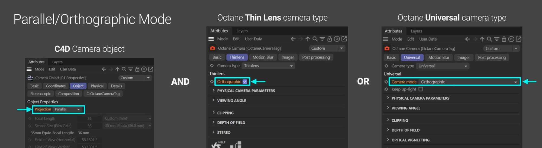Screen dimensions: 542x148
Task: Click target circle icon in Universal camera panel
Action: click(x=511, y=39)
